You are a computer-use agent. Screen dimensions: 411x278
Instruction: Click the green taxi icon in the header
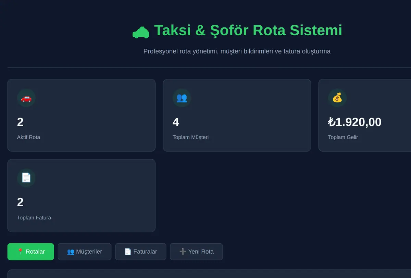(141, 32)
